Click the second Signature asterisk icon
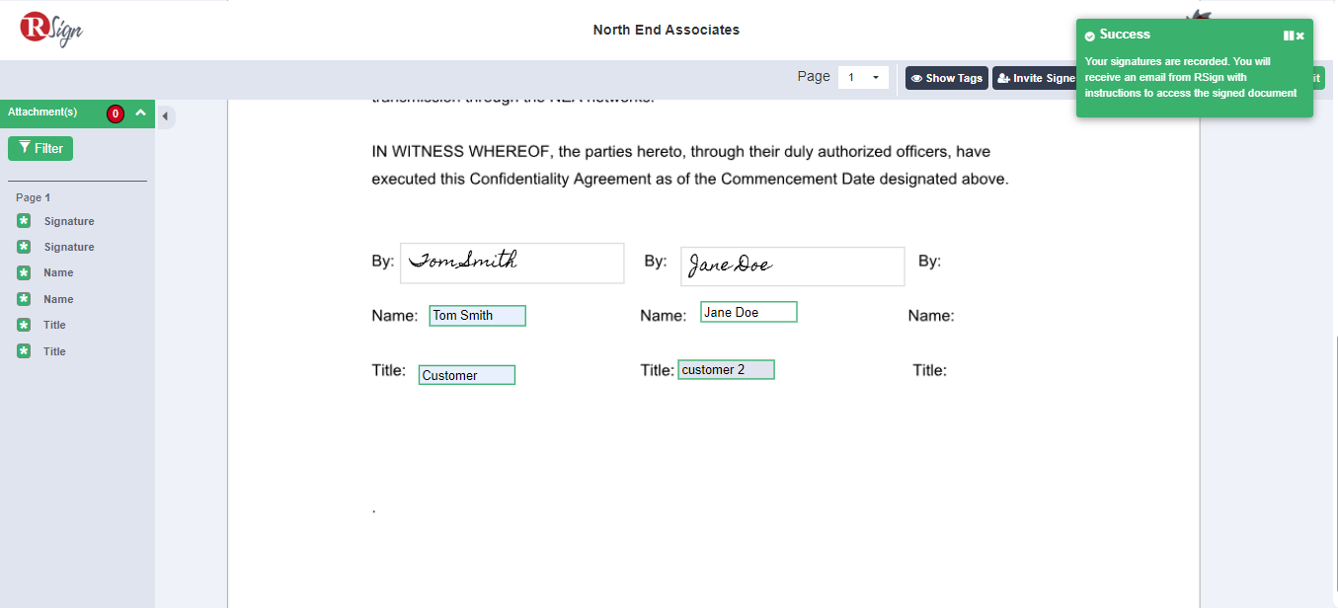Screen dimensions: 1338x608 click(23, 246)
